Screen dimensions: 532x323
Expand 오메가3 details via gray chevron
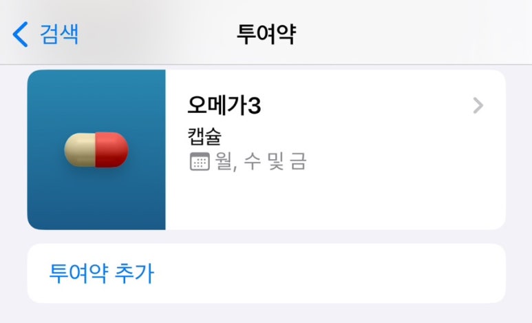(x=478, y=105)
